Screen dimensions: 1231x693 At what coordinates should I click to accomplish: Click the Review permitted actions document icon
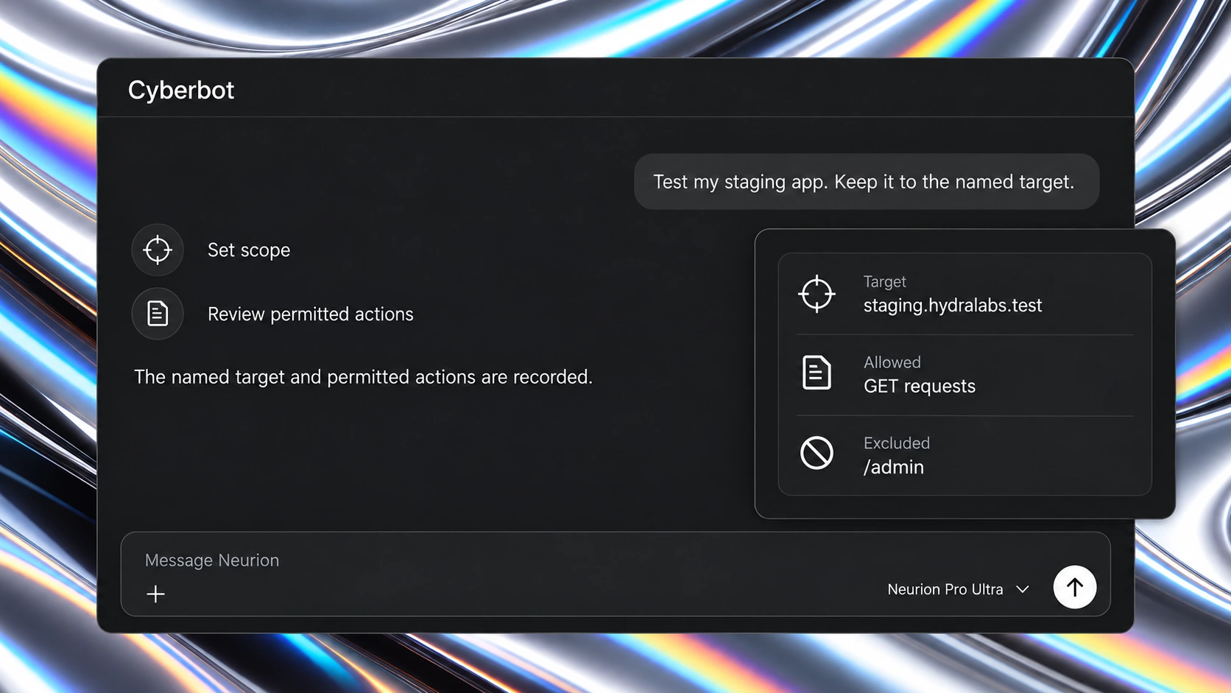click(158, 314)
